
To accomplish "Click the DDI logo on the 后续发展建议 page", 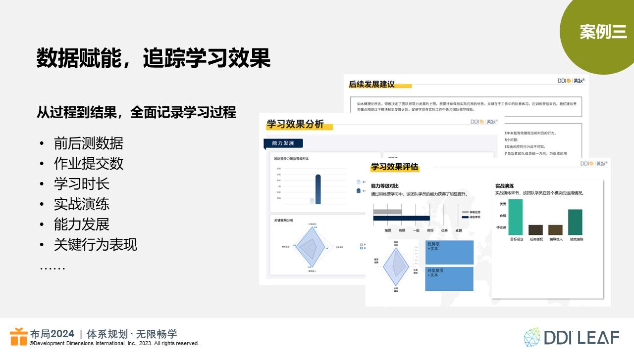I will pos(571,80).
